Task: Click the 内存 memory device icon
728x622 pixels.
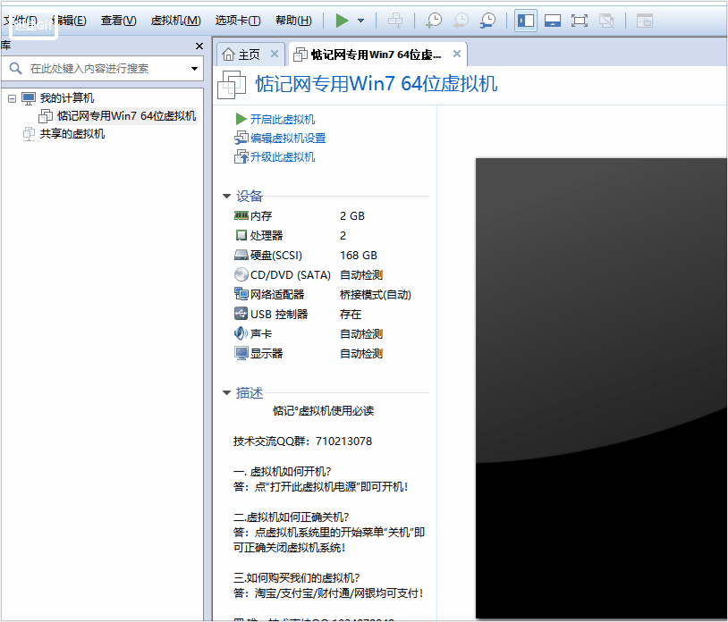Action: click(241, 215)
